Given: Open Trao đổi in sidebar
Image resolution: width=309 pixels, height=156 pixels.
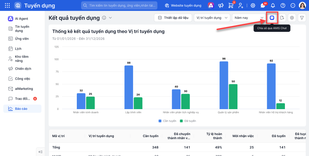Looking at the screenshot, I should pyautogui.click(x=22, y=99).
